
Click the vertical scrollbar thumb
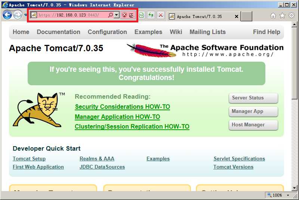294,63
